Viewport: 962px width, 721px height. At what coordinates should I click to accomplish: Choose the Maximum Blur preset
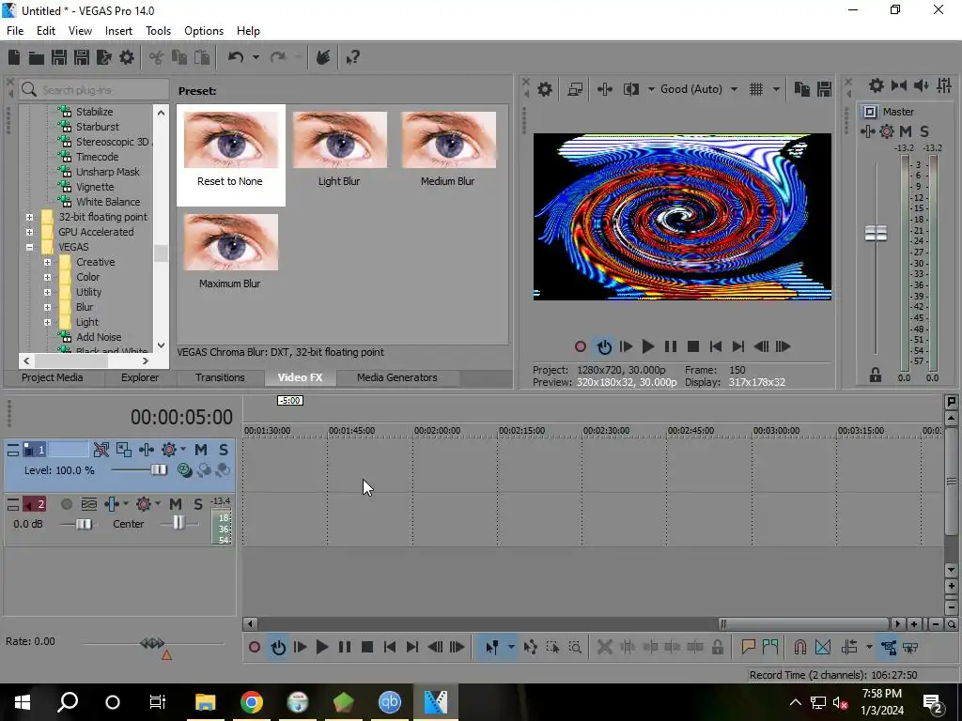[230, 252]
